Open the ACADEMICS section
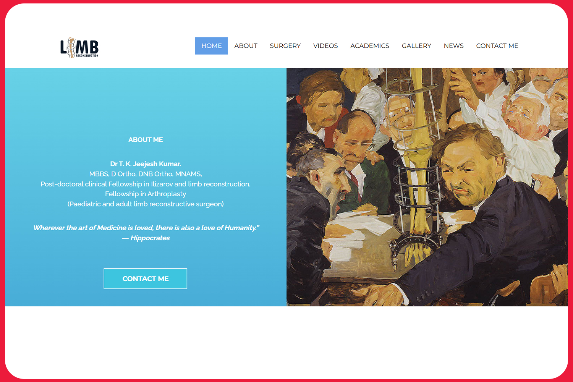This screenshot has height=382, width=573. (369, 46)
